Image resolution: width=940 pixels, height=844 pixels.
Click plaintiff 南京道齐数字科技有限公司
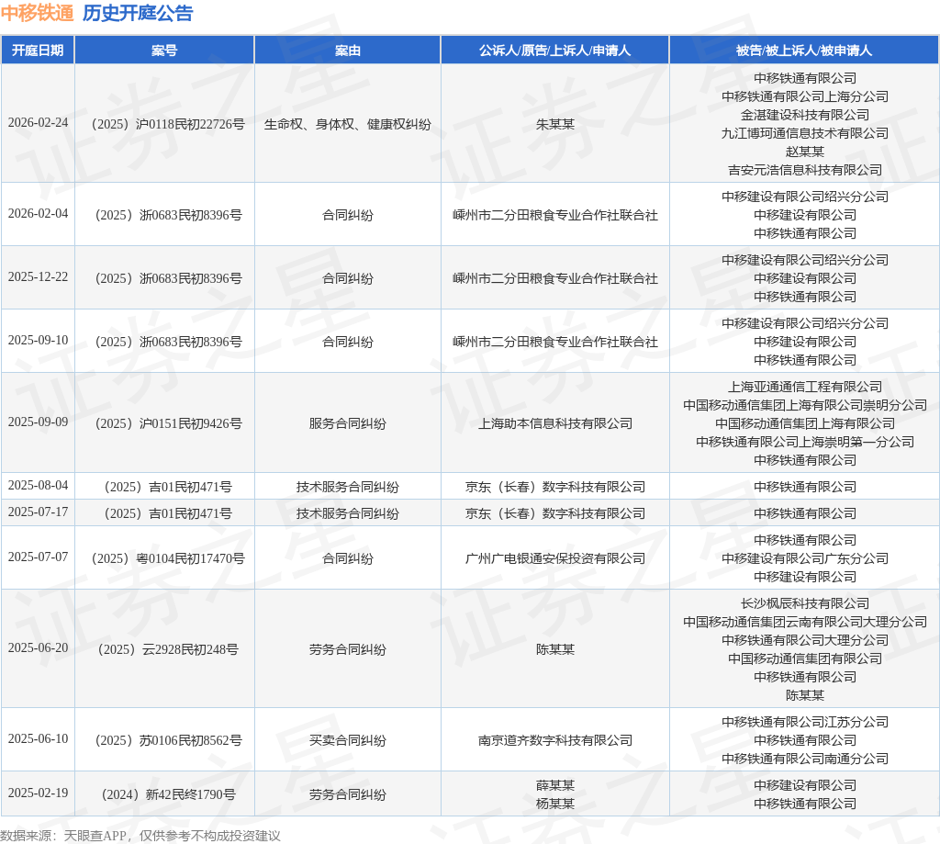[x=555, y=740]
